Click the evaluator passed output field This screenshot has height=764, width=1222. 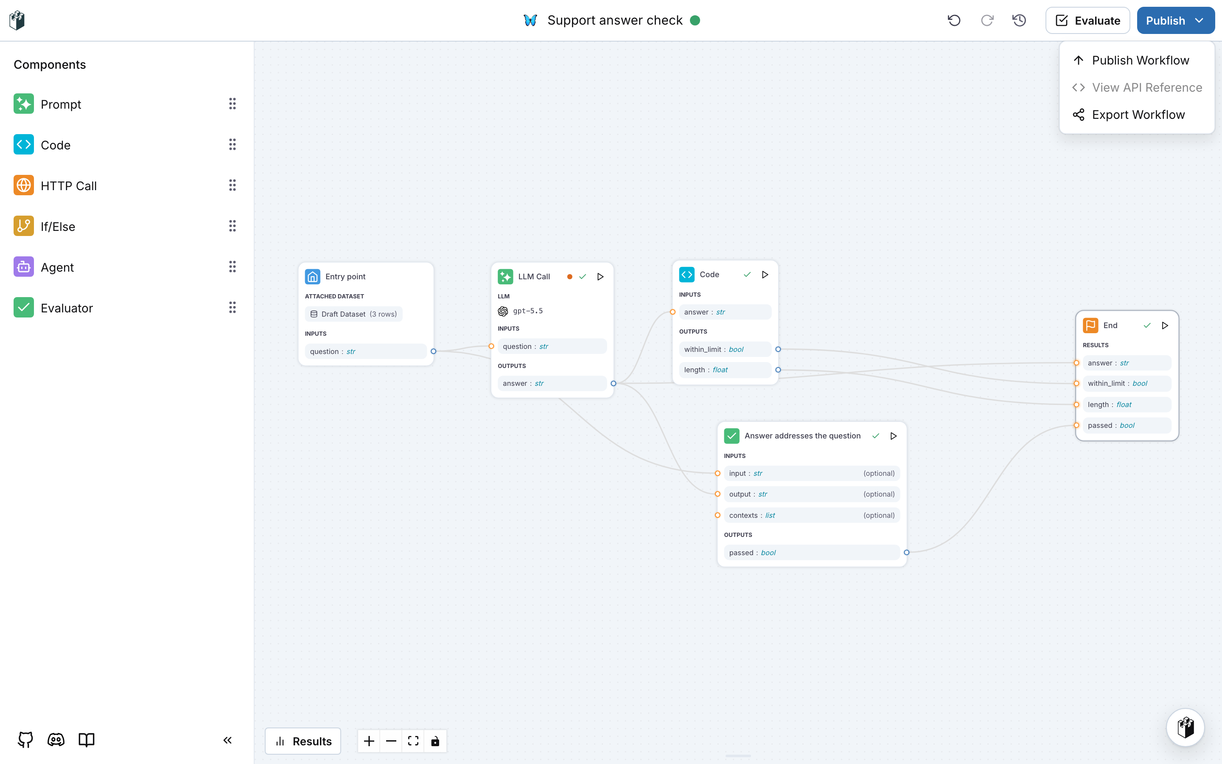[x=812, y=552]
